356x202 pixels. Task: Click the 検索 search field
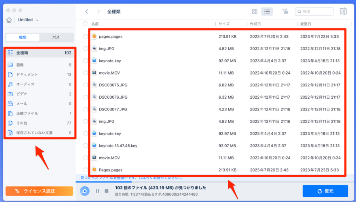[x=314, y=11]
